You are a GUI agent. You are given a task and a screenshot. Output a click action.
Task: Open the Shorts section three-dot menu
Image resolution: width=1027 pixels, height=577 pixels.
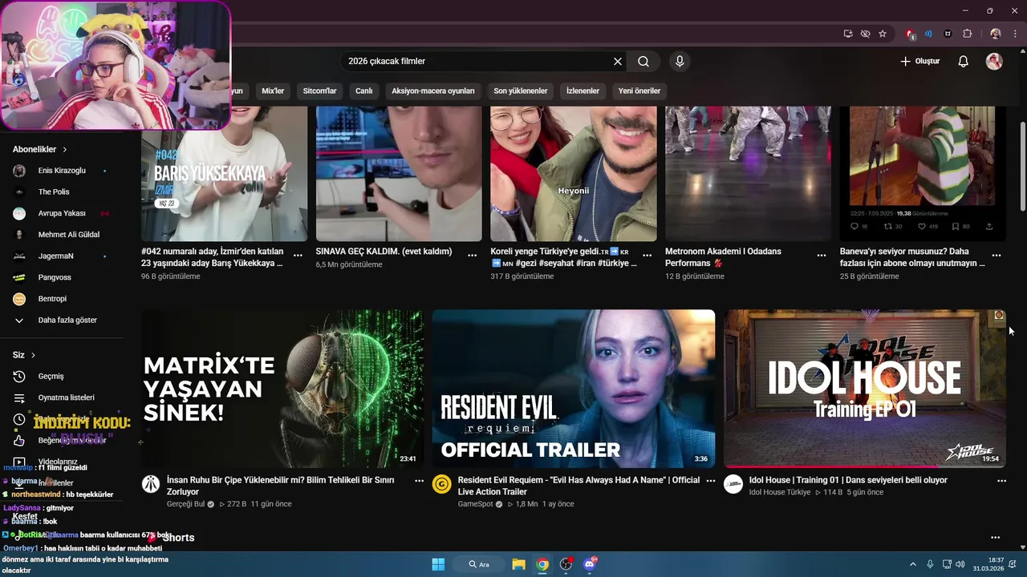coord(995,538)
